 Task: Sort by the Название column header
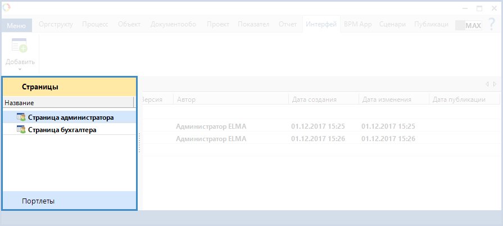pos(68,103)
